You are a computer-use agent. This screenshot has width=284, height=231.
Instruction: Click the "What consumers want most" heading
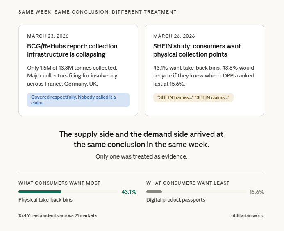pyautogui.click(x=59, y=183)
